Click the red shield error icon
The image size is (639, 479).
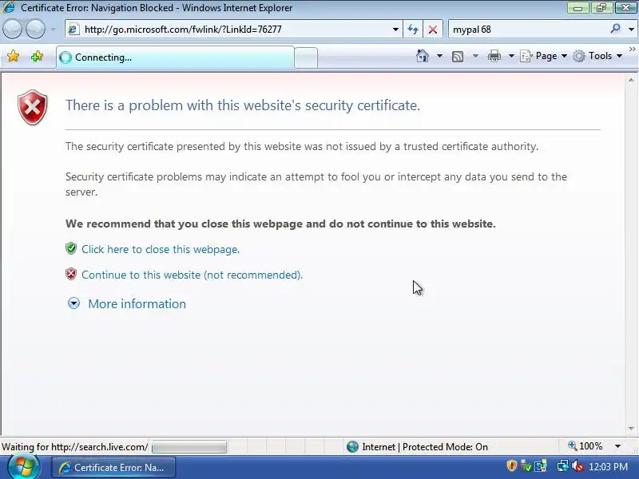[x=33, y=107]
